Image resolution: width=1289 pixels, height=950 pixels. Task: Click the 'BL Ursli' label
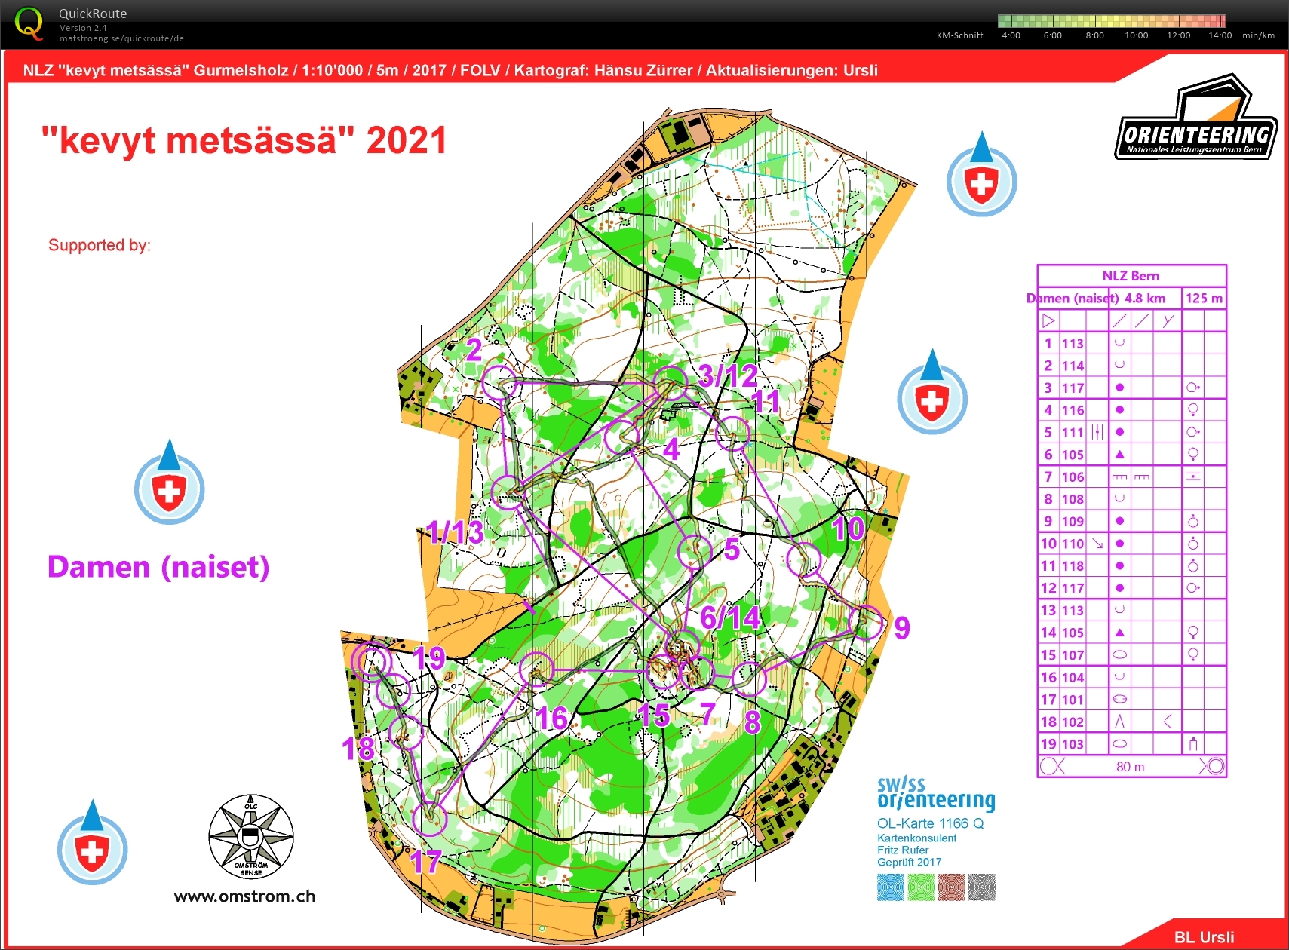(x=1204, y=937)
